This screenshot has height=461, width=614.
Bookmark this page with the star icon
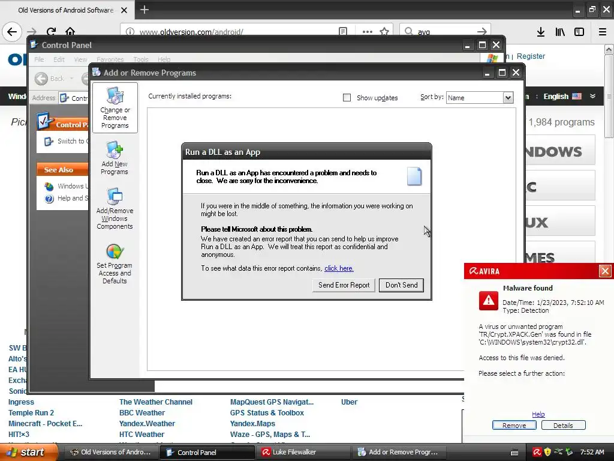(x=384, y=31)
